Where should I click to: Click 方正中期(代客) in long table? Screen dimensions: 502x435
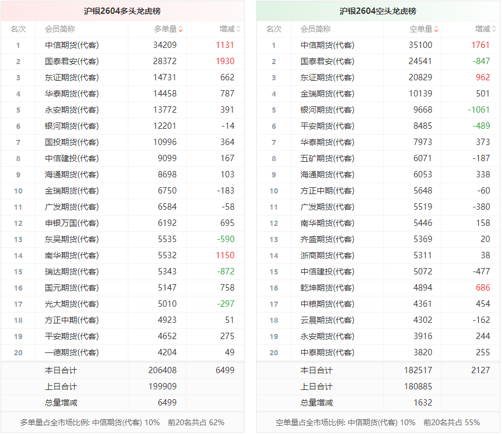(x=72, y=320)
